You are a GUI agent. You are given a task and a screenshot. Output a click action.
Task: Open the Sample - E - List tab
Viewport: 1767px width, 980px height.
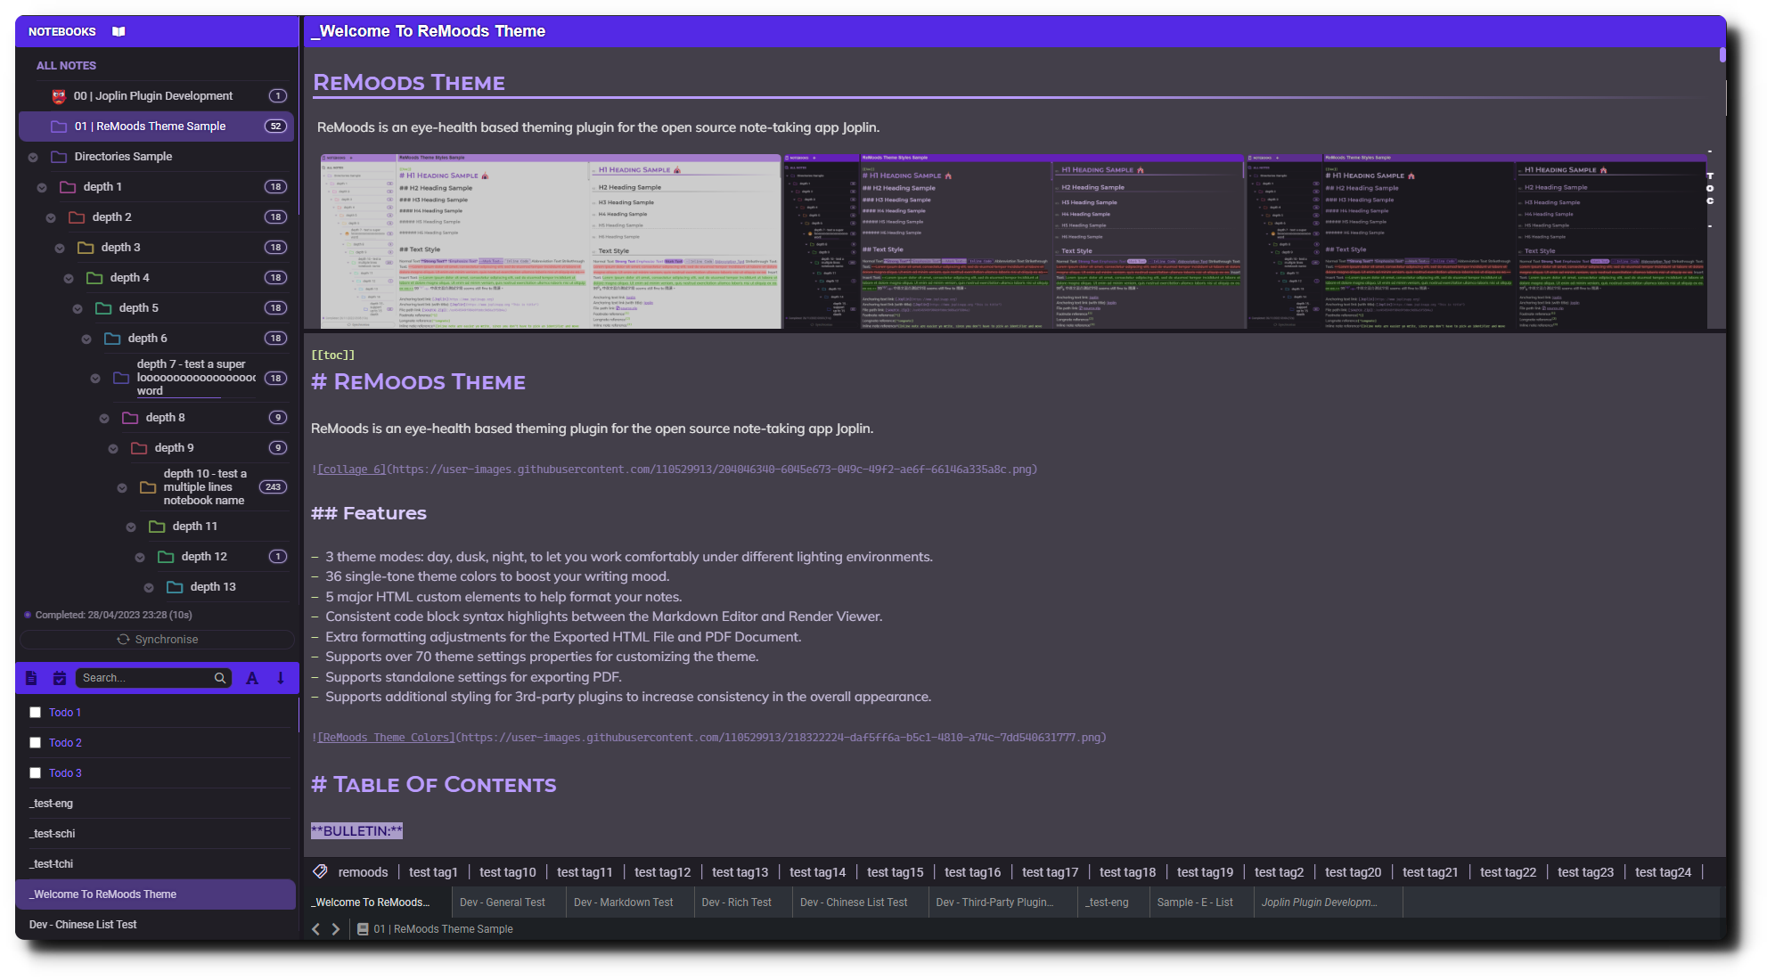(x=1194, y=902)
